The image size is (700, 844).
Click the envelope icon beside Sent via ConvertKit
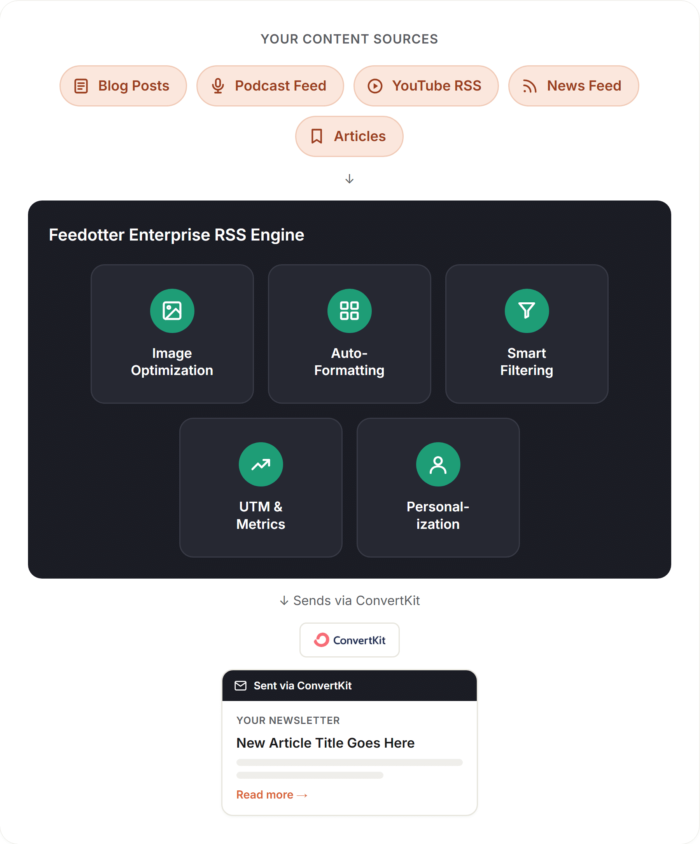[241, 685]
